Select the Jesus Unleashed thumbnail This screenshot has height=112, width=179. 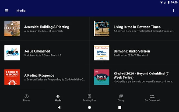[x=12, y=53]
